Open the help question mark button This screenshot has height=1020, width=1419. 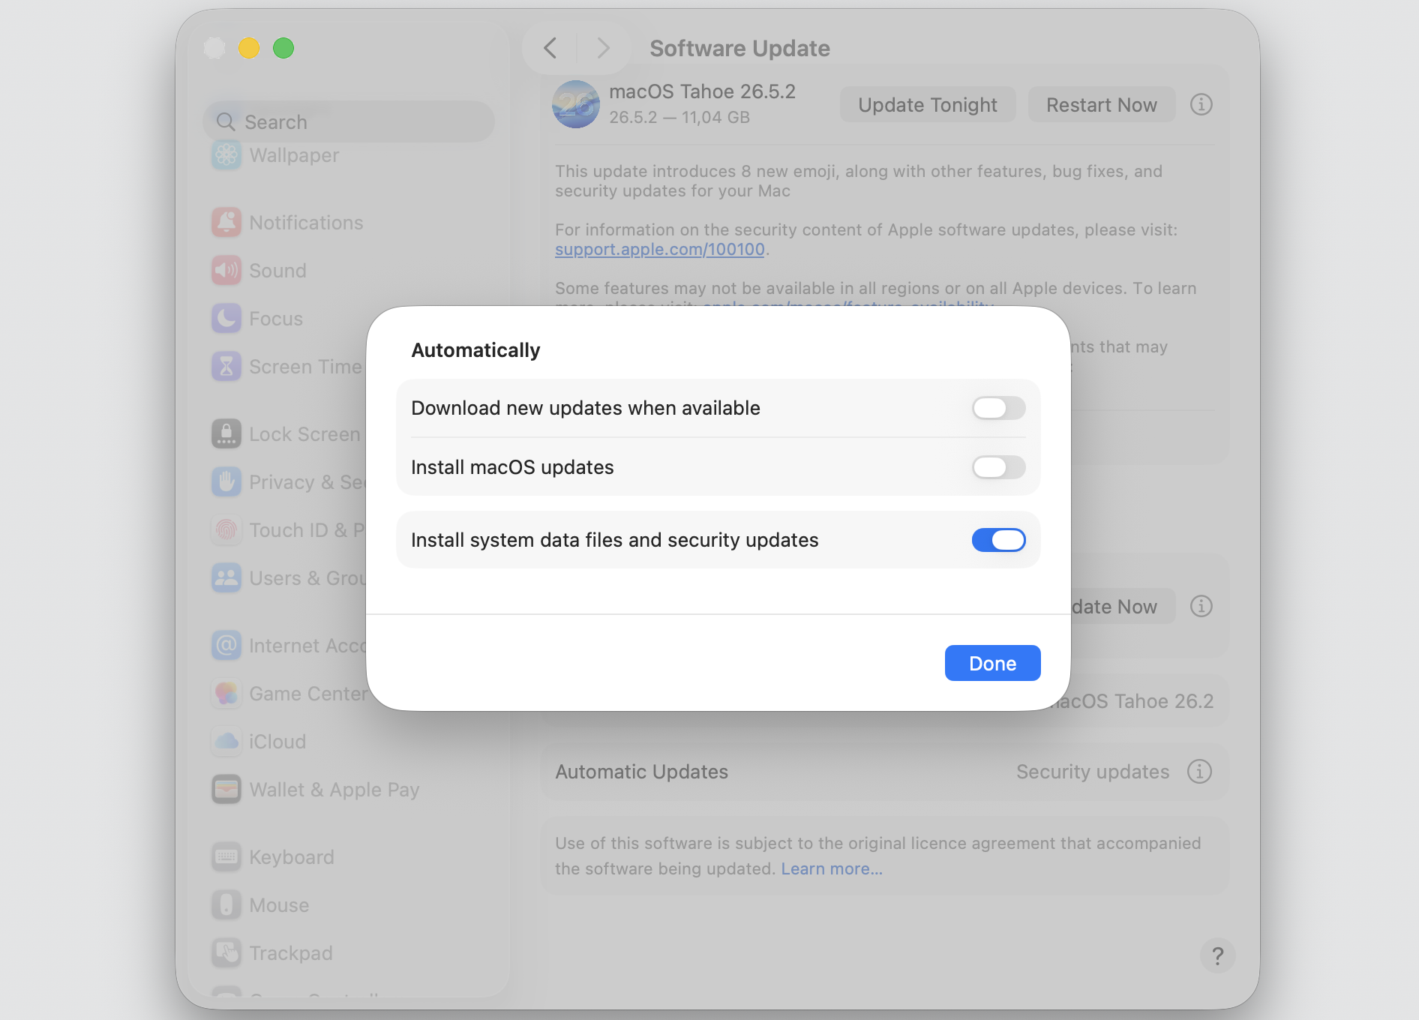tap(1218, 955)
